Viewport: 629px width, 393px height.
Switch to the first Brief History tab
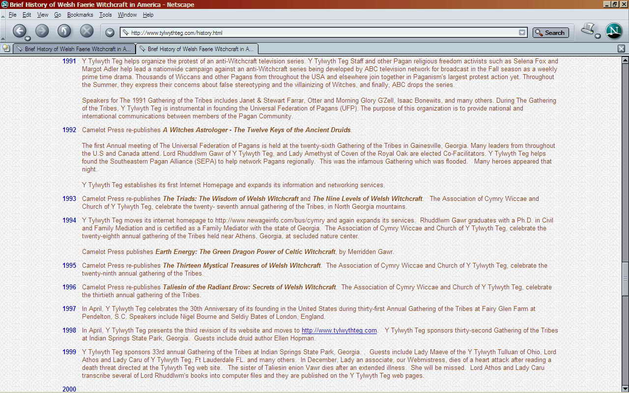74,49
